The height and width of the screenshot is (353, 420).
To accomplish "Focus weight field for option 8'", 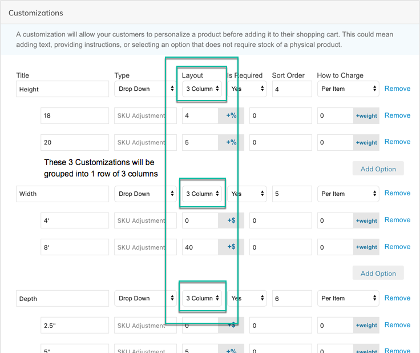I will click(x=336, y=247).
